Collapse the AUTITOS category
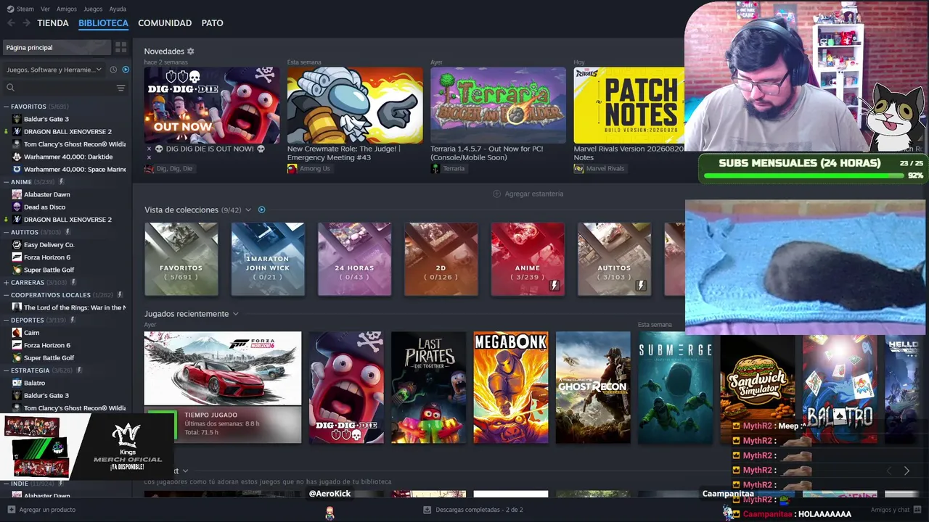Image resolution: width=929 pixels, height=522 pixels. (x=6, y=232)
